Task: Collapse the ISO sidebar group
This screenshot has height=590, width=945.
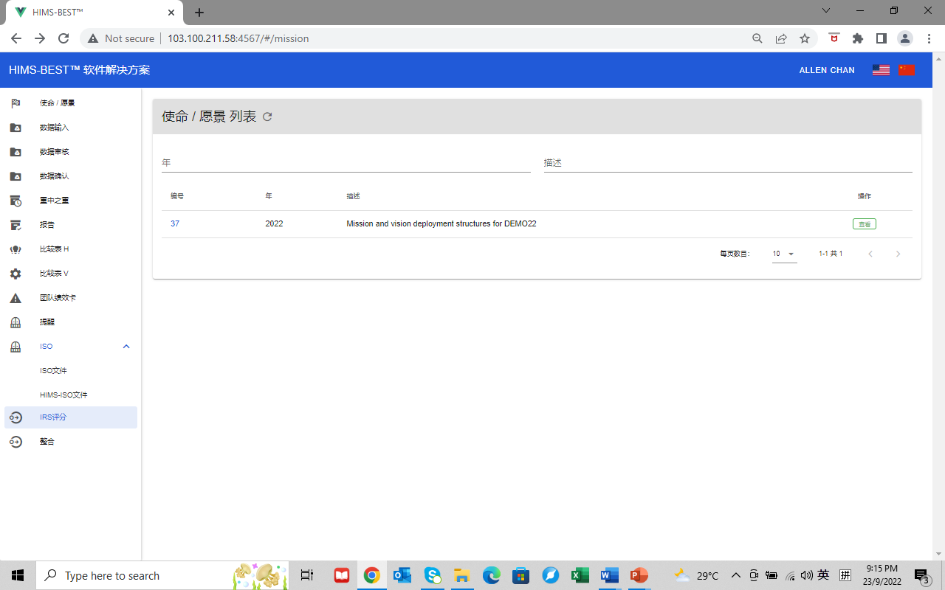Action: 126,347
